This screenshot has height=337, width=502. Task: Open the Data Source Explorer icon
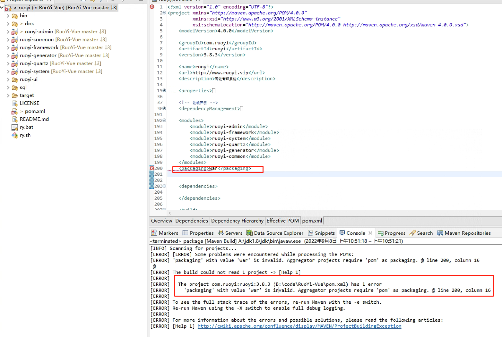(249, 232)
